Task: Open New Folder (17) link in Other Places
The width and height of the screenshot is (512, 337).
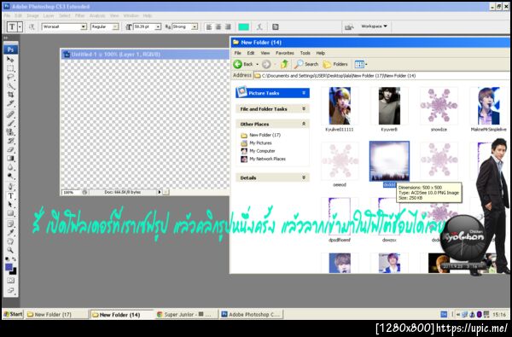Action: coord(265,135)
